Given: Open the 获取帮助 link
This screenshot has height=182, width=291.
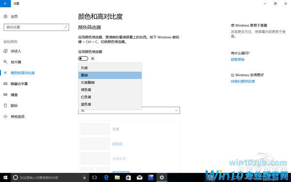Looking at the screenshot, I should click(x=238, y=60).
